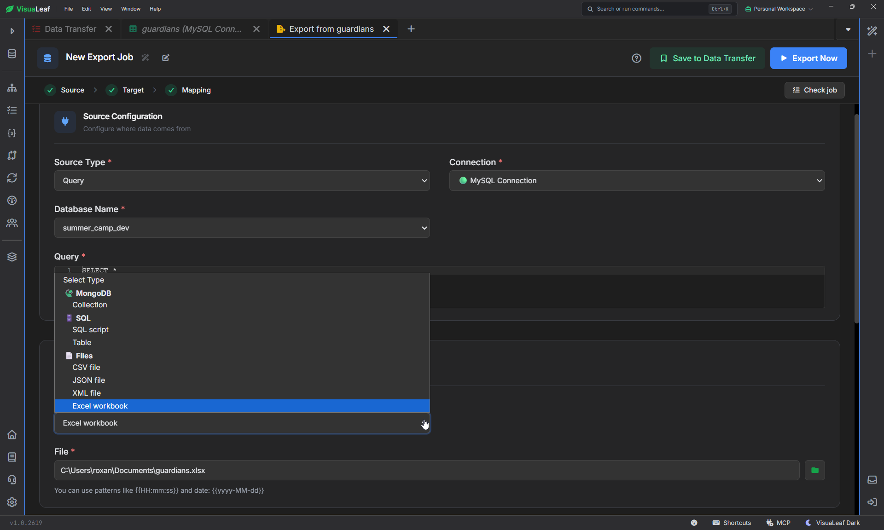Switch to the Data Transfer tab
Screen dimensions: 884x530
[70, 29]
